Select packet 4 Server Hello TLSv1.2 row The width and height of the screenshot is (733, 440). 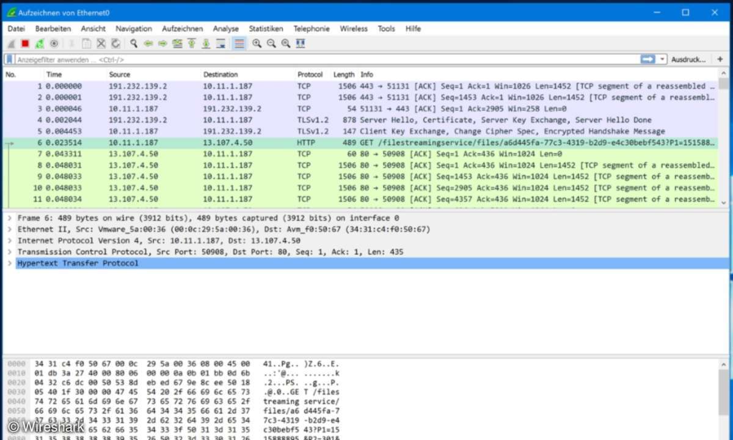point(360,120)
